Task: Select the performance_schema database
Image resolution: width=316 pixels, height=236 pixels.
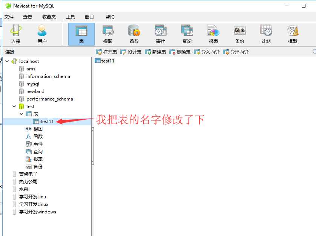Action: 49,99
